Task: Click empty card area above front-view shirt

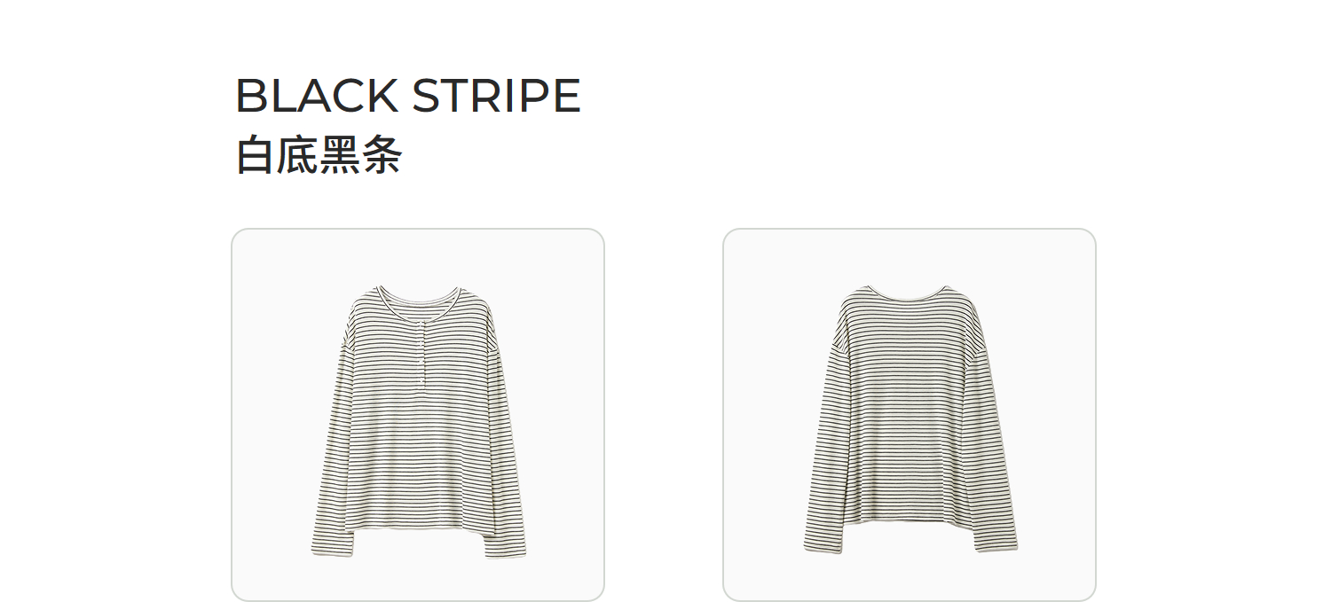Action: pos(418,255)
